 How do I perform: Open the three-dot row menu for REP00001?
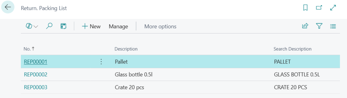(101, 62)
